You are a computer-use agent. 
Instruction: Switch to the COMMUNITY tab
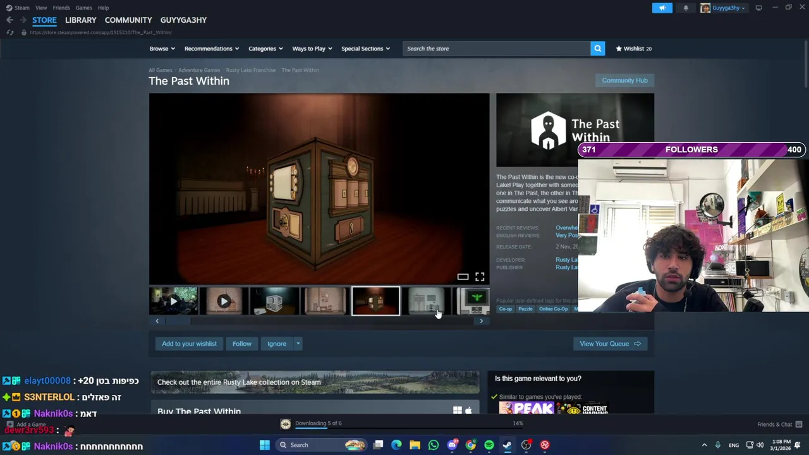[x=128, y=20]
